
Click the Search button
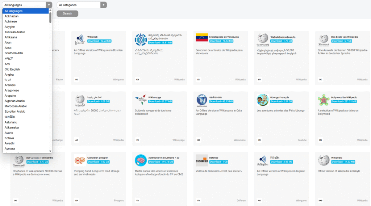click(x=67, y=13)
